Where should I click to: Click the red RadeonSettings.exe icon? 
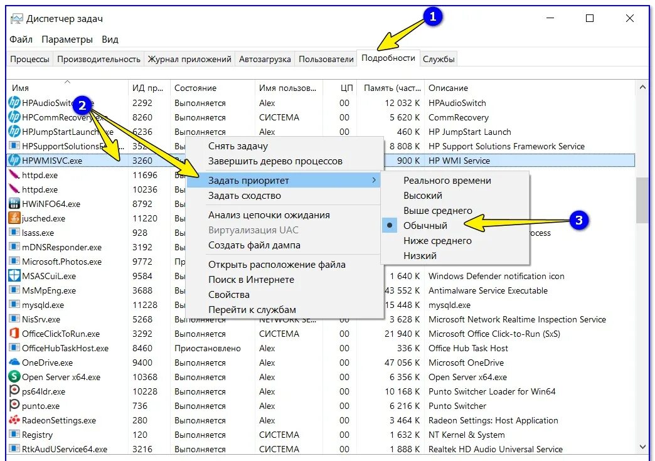tap(14, 420)
